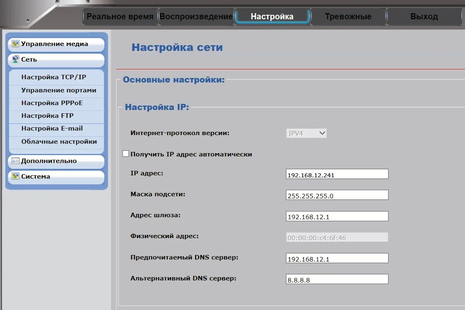Screen dimensions: 465x310
Task: Click the Адрес шлюза input field
Action: click(x=337, y=216)
